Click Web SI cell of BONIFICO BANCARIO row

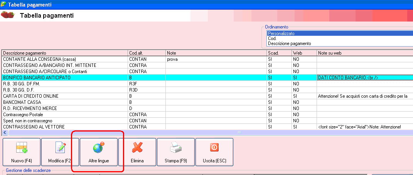pos(304,78)
